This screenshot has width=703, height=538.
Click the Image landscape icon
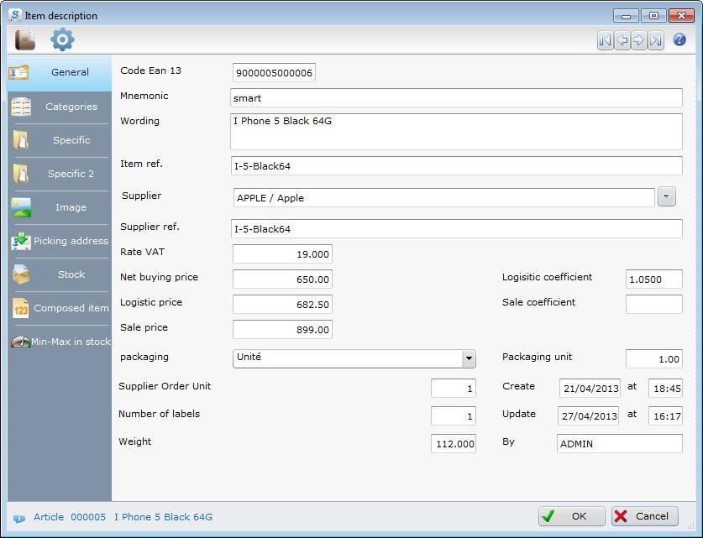(20, 207)
